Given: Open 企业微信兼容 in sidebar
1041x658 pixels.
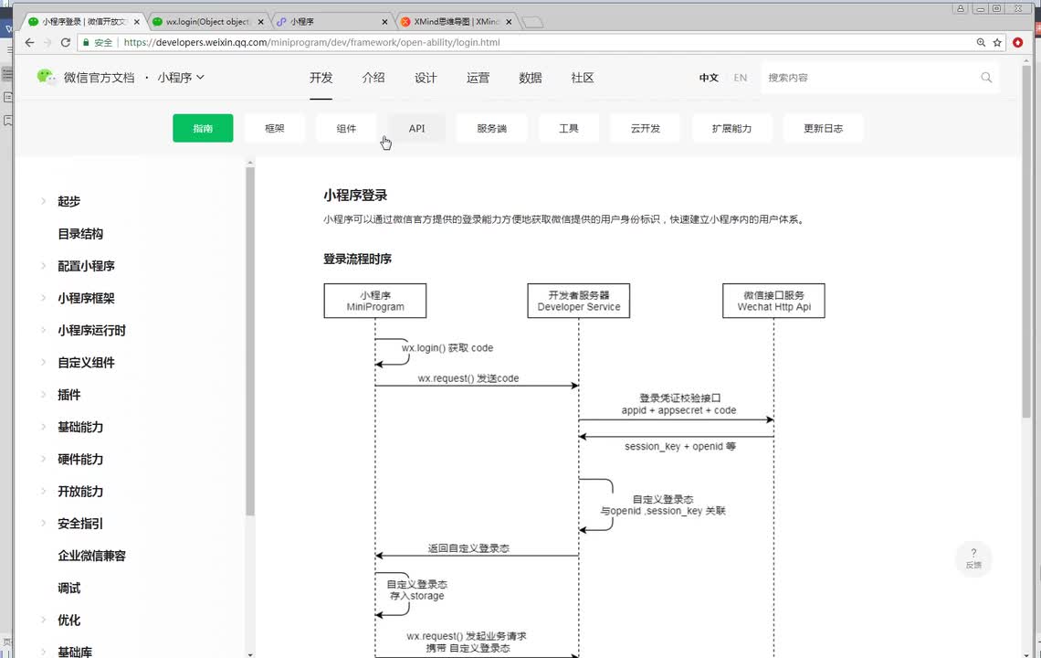Looking at the screenshot, I should click(91, 557).
